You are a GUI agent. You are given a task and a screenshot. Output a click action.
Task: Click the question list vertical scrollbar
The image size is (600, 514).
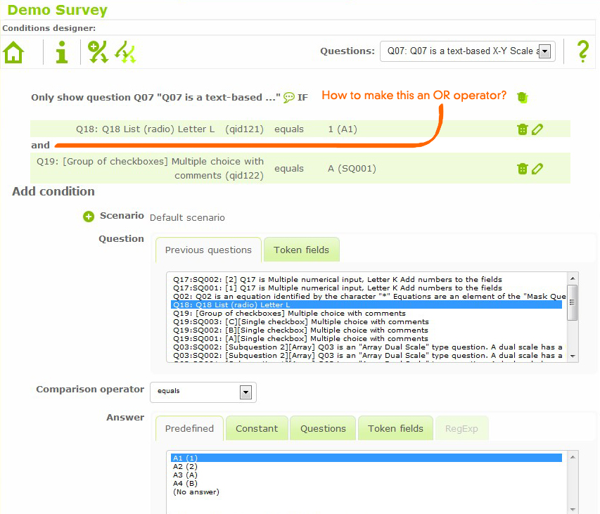pyautogui.click(x=573, y=316)
